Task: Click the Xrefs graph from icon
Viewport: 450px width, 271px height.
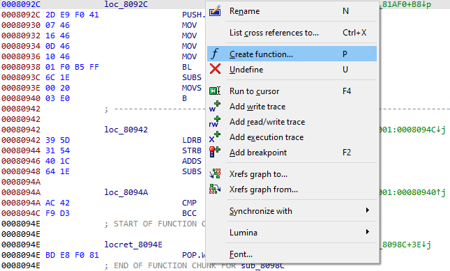Action: tap(215, 189)
